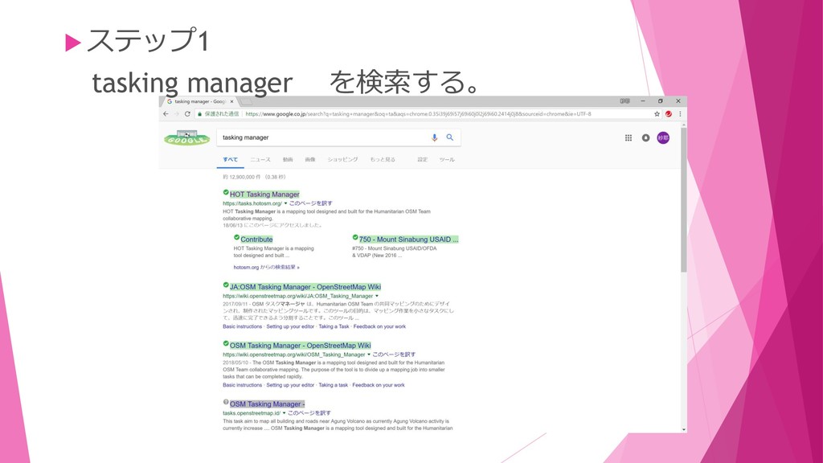Screen dimensions: 823x463
Task: Click green check beside HOT Tasking Manager
Action: tap(226, 193)
